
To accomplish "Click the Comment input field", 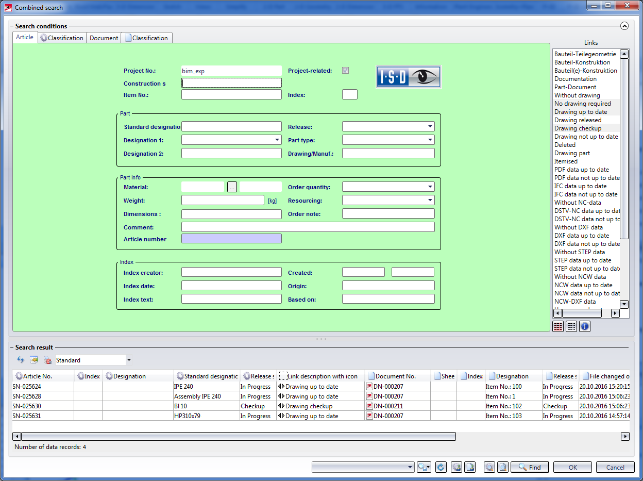I will [x=308, y=227].
